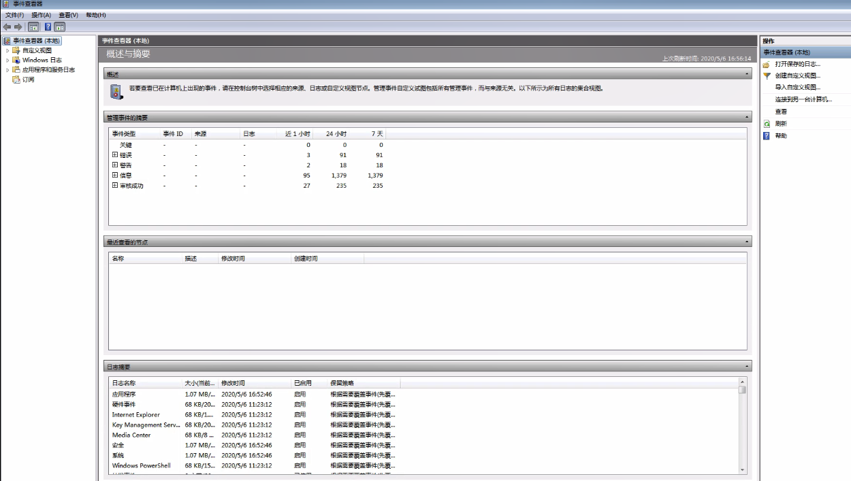
Task: Toggle the show/hide action pane toolbar icon
Action: [60, 27]
